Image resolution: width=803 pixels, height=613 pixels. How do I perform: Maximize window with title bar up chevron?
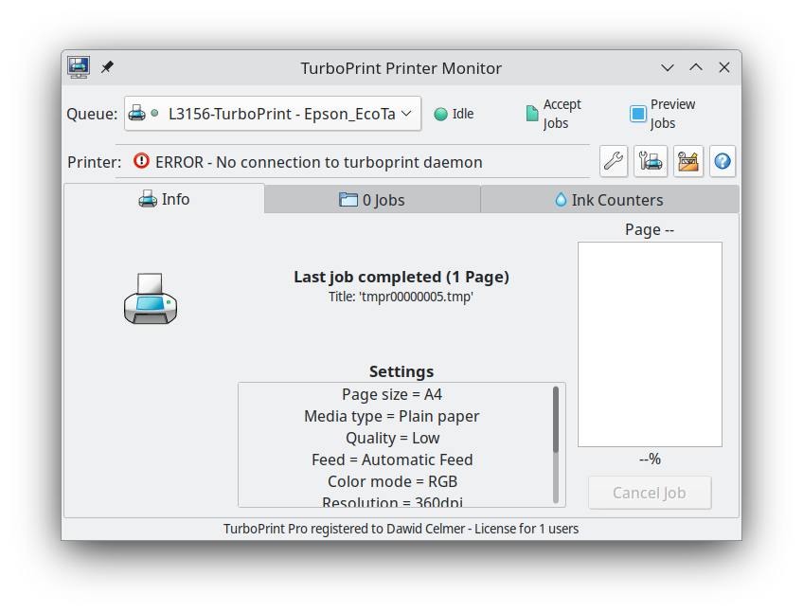pyautogui.click(x=696, y=68)
